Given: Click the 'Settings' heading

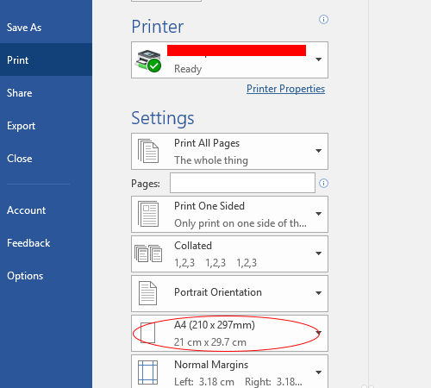Looking at the screenshot, I should [x=163, y=118].
